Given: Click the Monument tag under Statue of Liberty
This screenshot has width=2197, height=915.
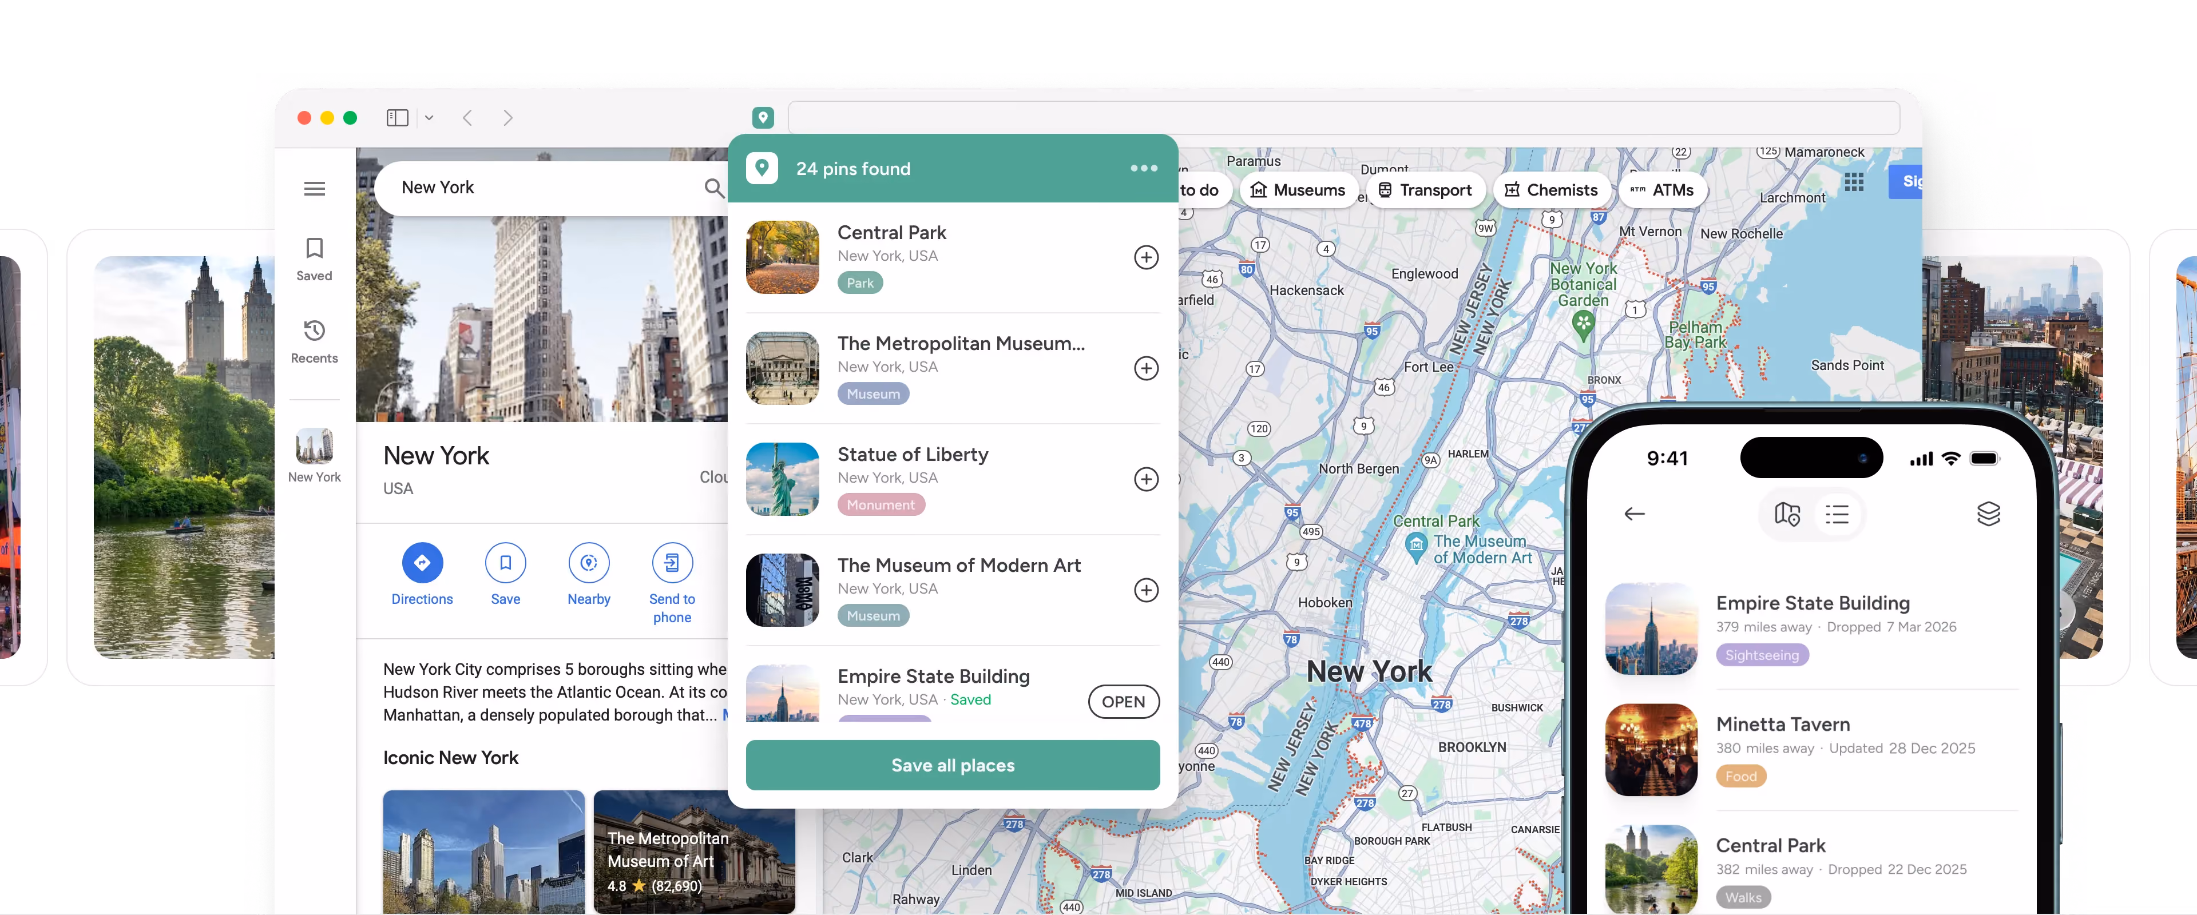Looking at the screenshot, I should click(x=880, y=505).
